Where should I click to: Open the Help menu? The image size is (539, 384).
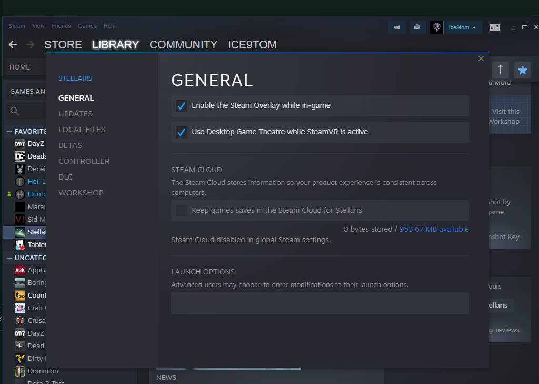109,26
